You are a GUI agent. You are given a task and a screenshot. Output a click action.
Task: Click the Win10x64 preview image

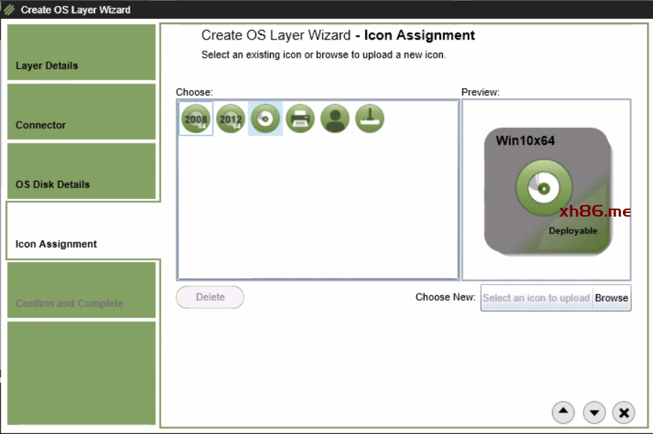tap(547, 191)
